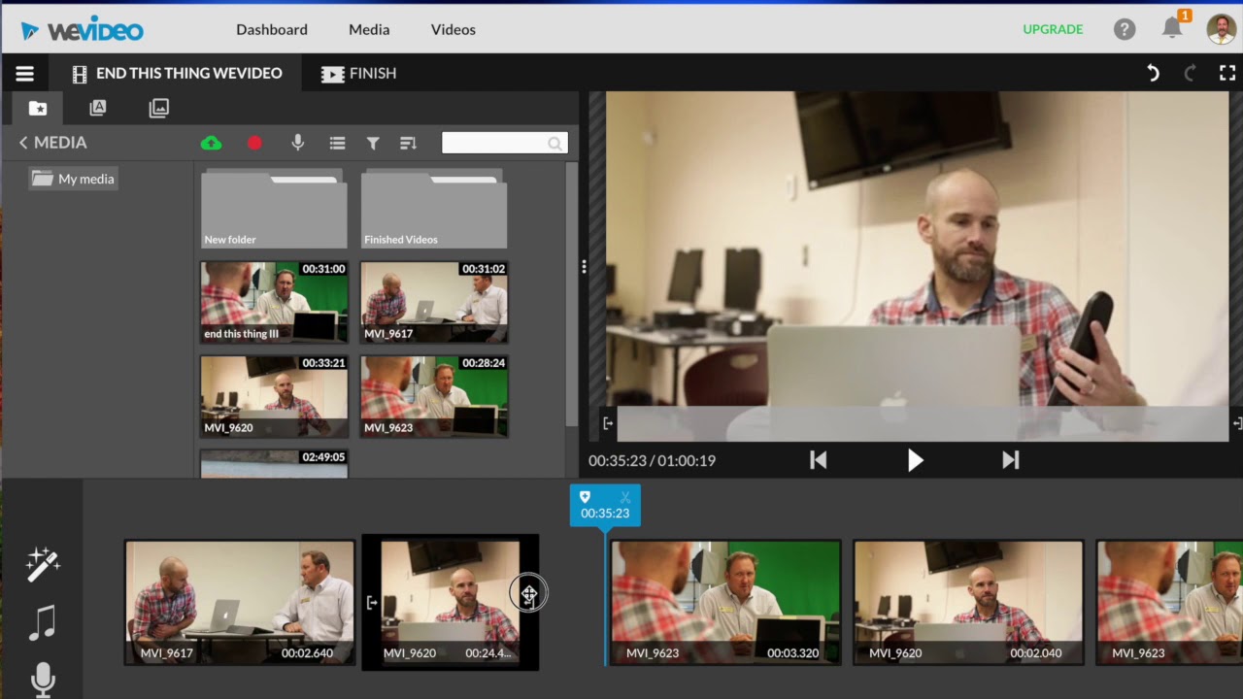Open the help question mark icon
The width and height of the screenshot is (1243, 699).
[x=1125, y=29]
